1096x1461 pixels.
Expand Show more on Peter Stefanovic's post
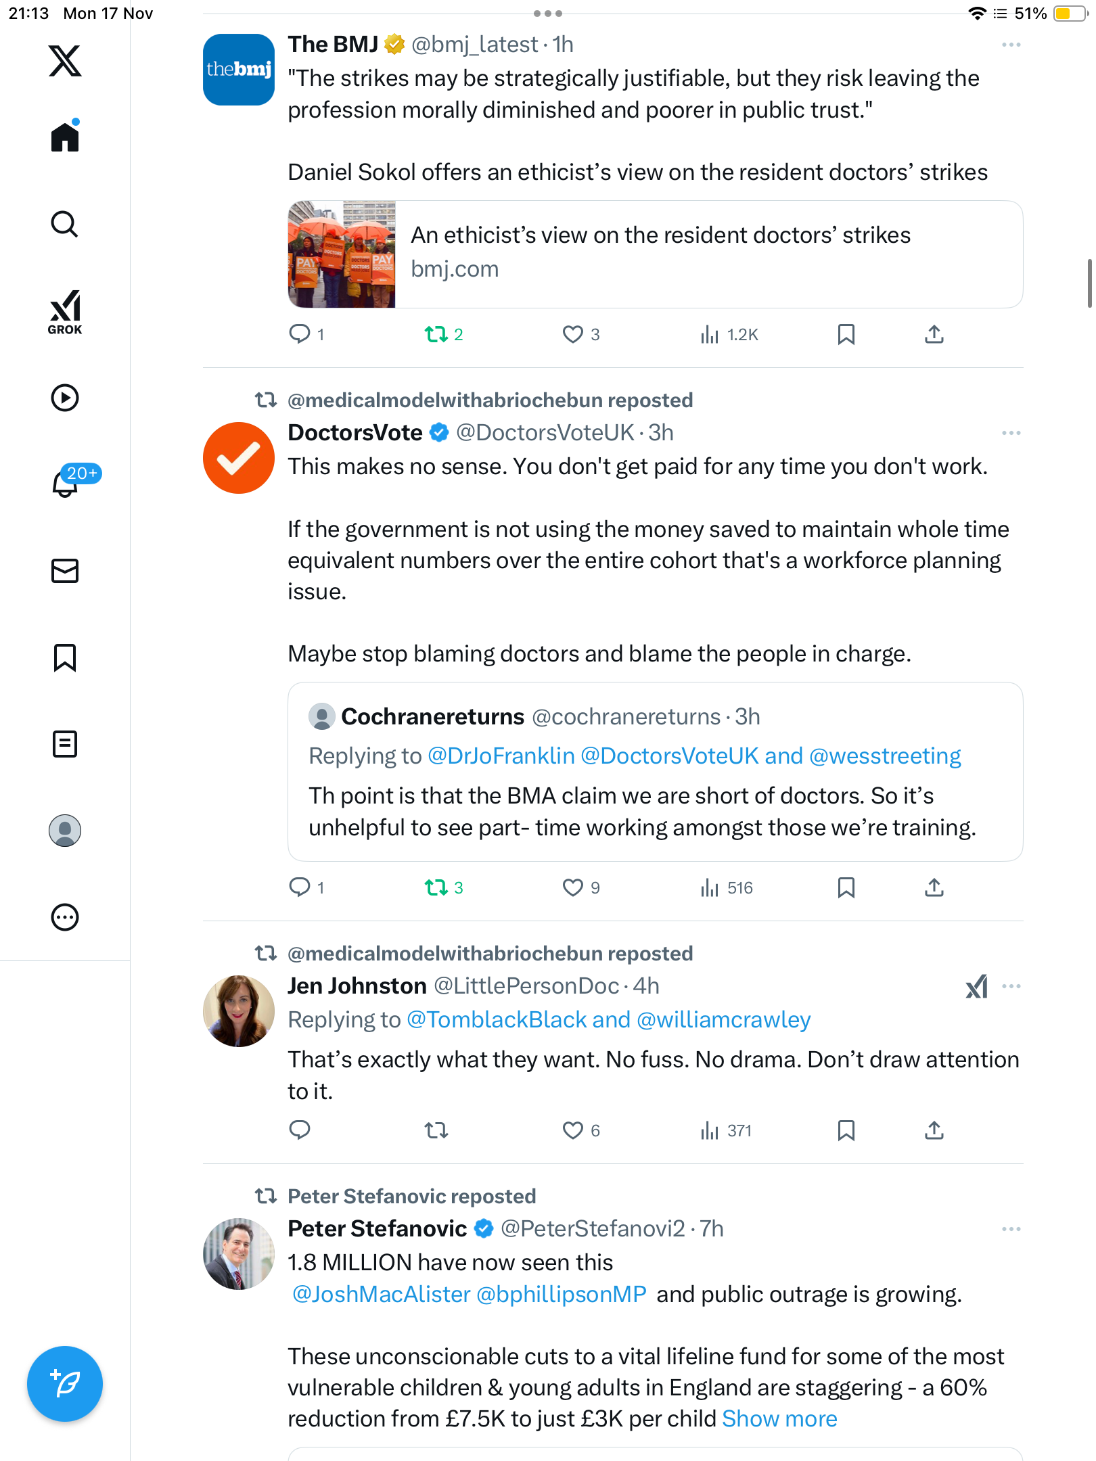tap(779, 1418)
